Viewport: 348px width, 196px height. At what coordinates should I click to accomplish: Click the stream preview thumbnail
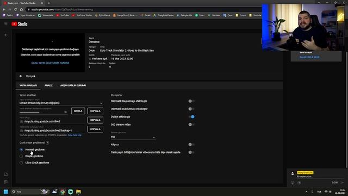(50, 53)
